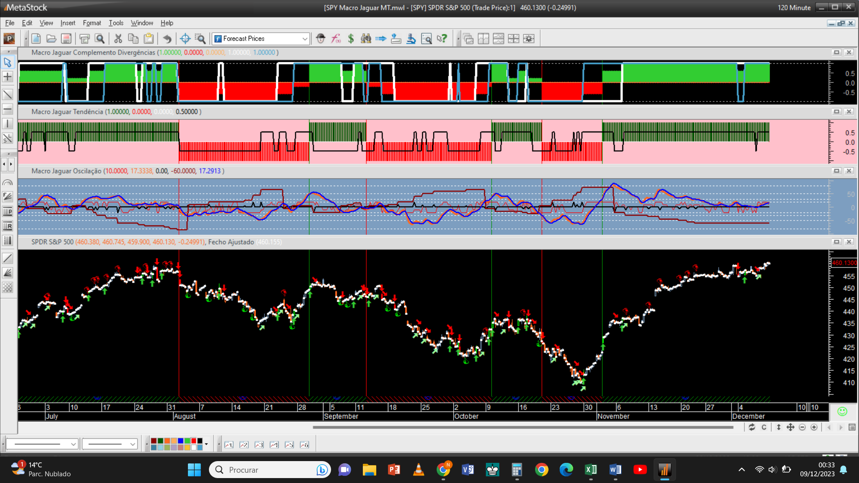859x483 pixels.
Task: Maximize the Macro Jaguar Tendência pane
Action: [x=836, y=111]
